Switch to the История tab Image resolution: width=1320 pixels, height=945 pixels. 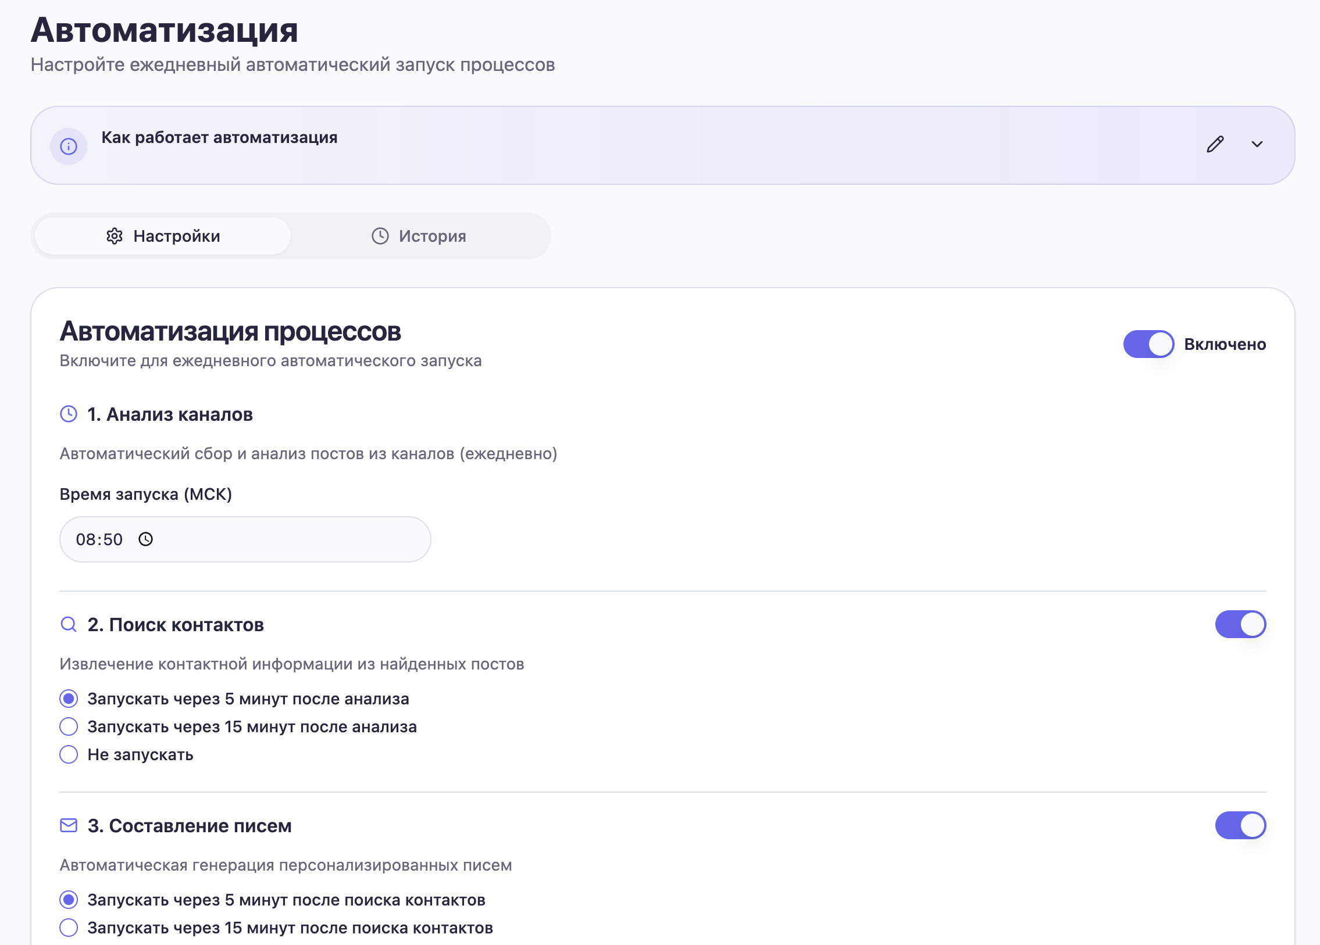tap(419, 236)
